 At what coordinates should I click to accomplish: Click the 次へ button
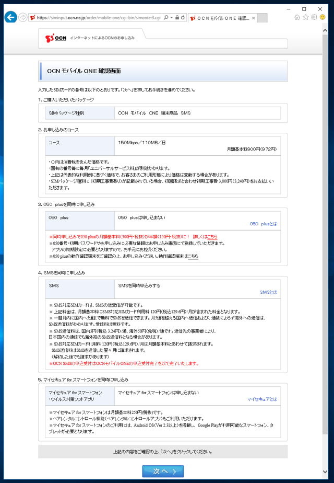163,471
